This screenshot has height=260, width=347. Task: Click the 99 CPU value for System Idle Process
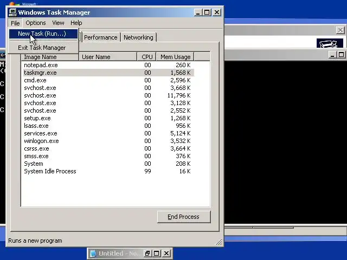[x=147, y=171]
